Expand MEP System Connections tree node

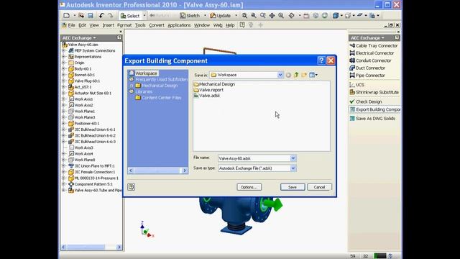pos(64,50)
